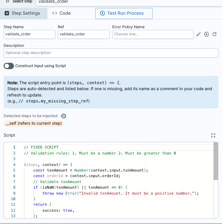Toggle Construct Input using Script switch

click(9, 66)
